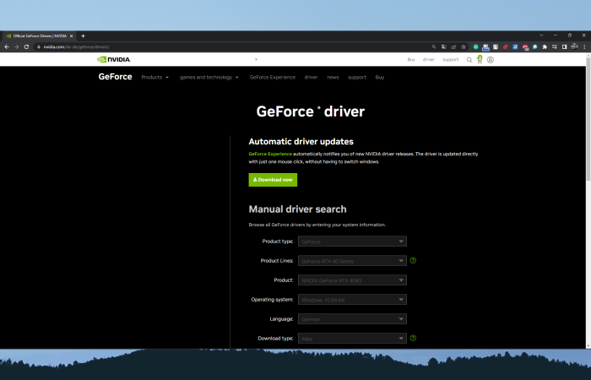Open a new tab with the plus button
Image resolution: width=591 pixels, height=380 pixels.
[83, 35]
